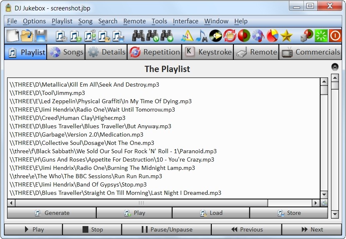Open the Help menu
346x239 pixels.
click(241, 21)
